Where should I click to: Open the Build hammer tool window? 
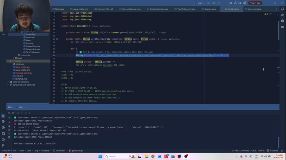click(3, 121)
